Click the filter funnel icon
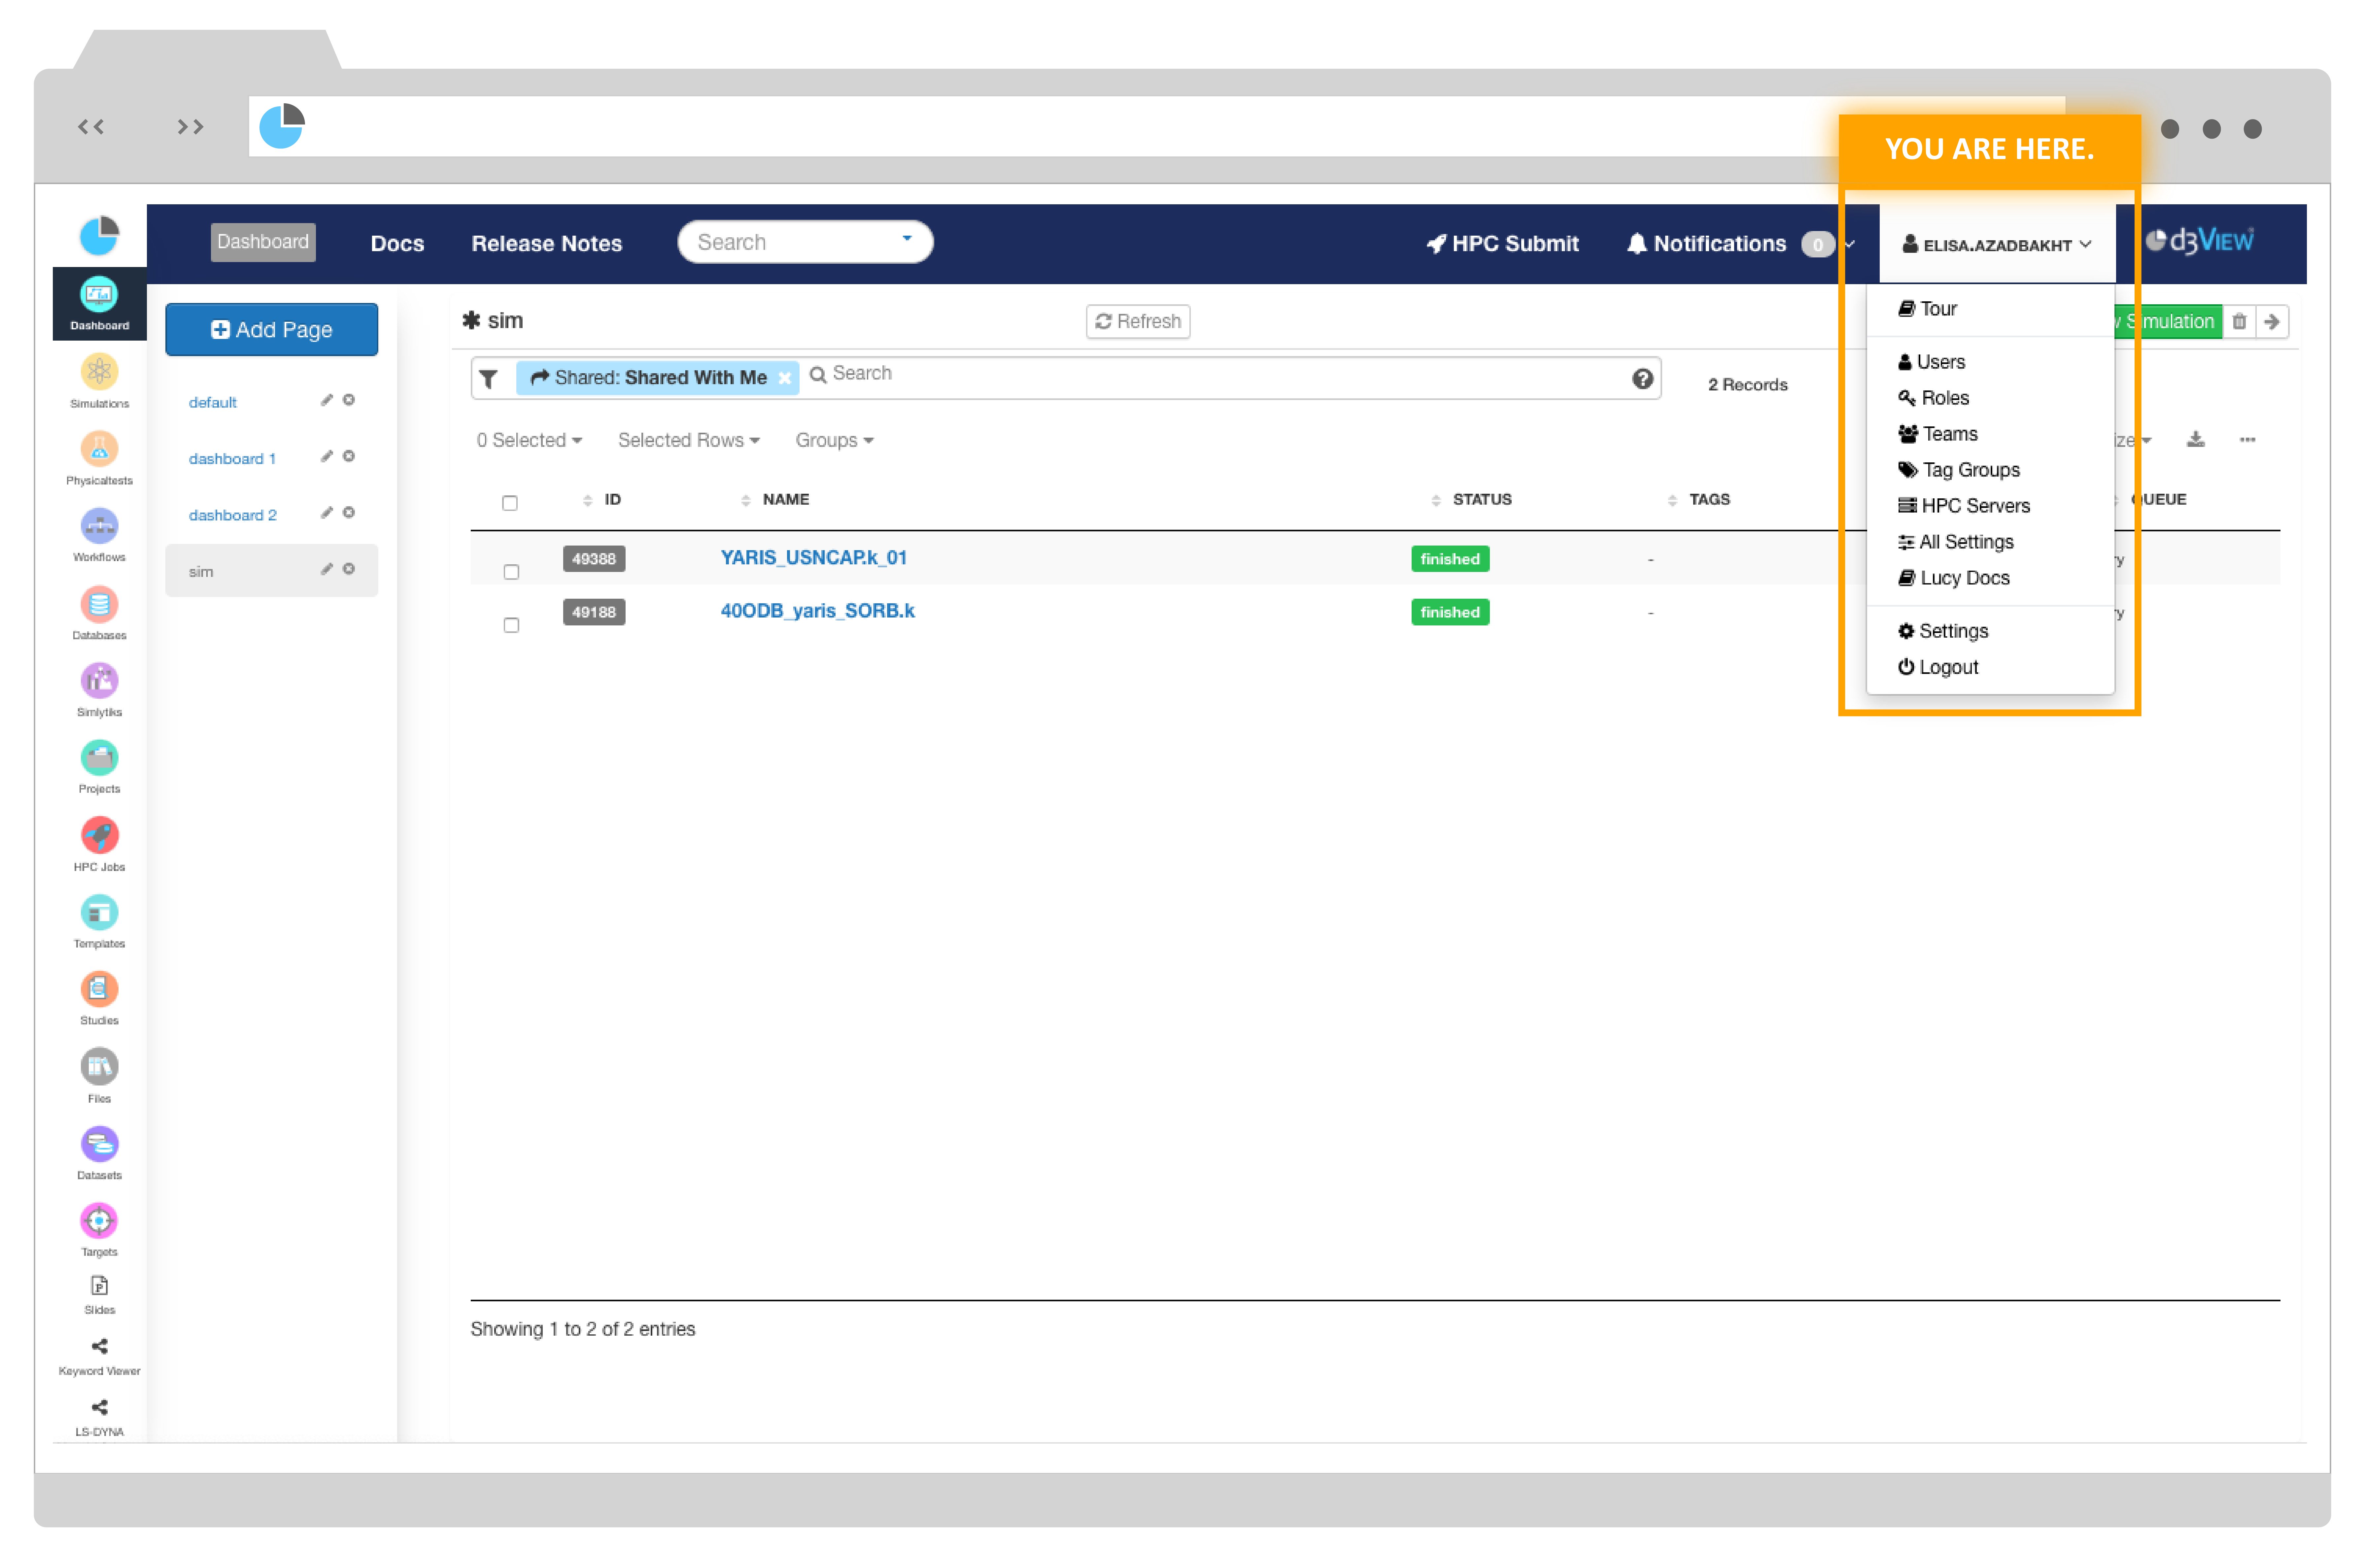This screenshot has width=2365, height=1568. [x=488, y=379]
